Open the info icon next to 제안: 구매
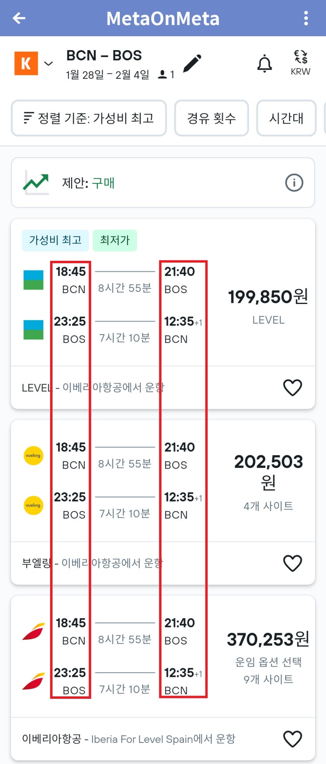Viewport: 326px width, 764px height. pyautogui.click(x=295, y=182)
